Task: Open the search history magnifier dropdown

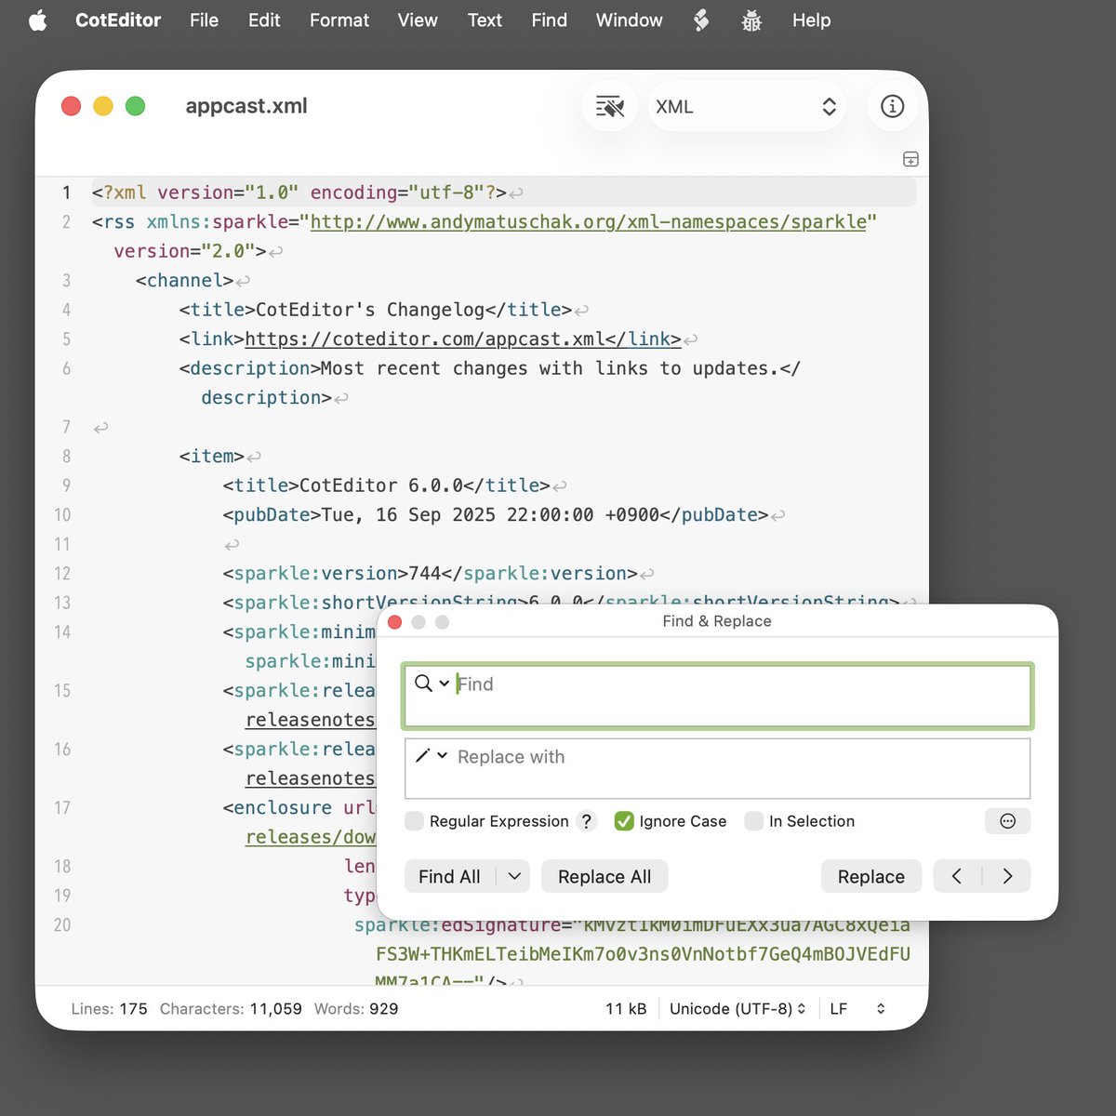Action: pos(432,684)
